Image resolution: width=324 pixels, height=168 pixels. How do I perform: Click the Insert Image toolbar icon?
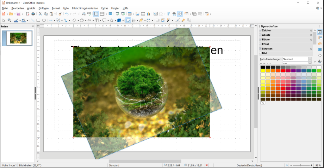tap(137, 14)
